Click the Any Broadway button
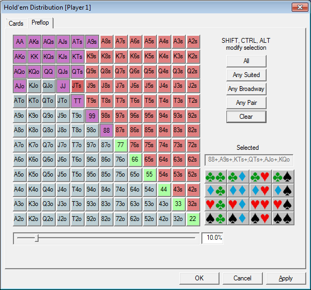The width and height of the screenshot is (311, 290). tap(246, 89)
